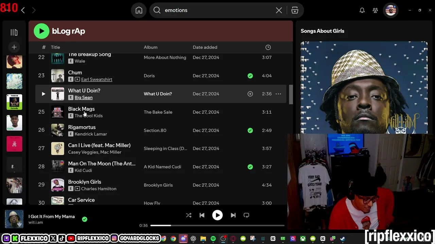Sort by the Album column header
The height and width of the screenshot is (244, 435).
coord(151,47)
